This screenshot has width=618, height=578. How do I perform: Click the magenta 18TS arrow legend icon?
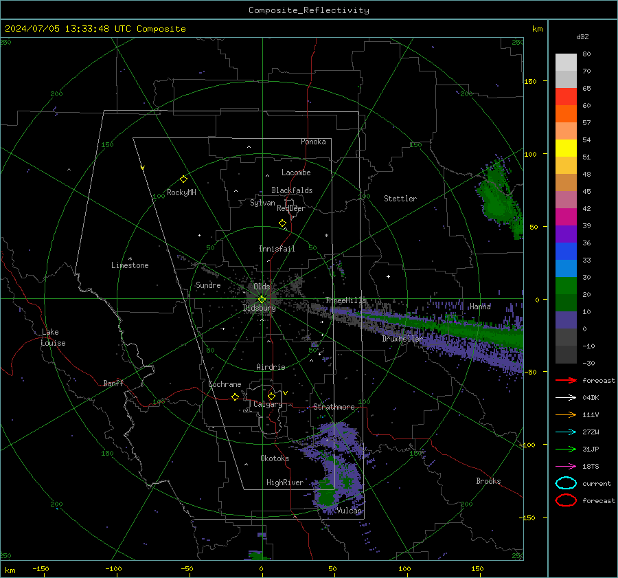566,467
